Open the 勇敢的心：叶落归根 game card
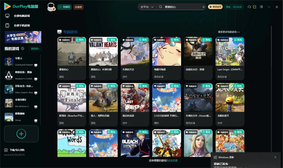 (x=103, y=58)
